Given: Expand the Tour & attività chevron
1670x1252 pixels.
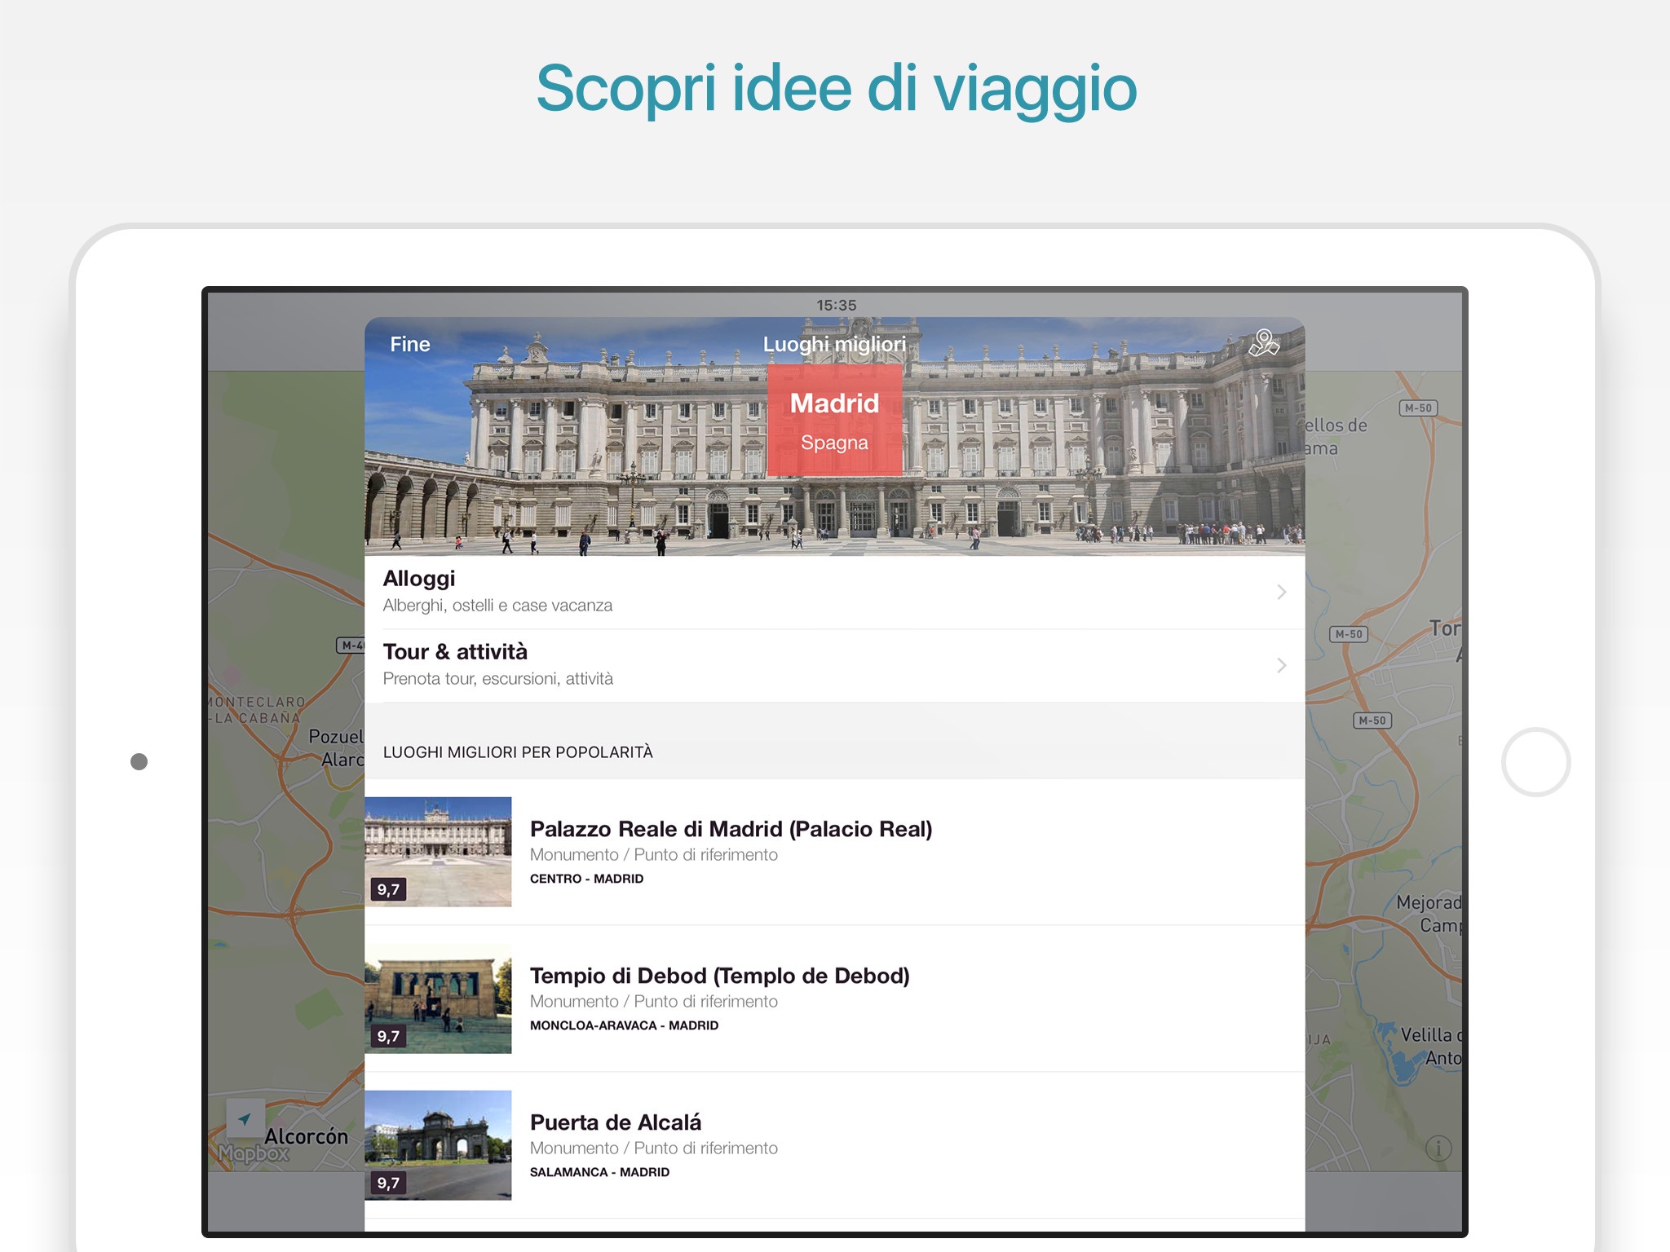Looking at the screenshot, I should (x=1281, y=666).
